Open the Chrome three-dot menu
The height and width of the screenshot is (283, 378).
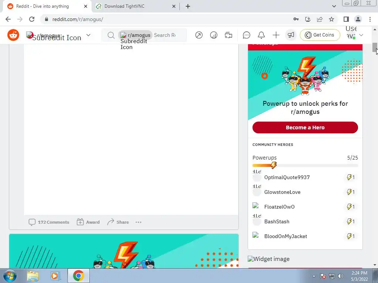click(x=370, y=19)
